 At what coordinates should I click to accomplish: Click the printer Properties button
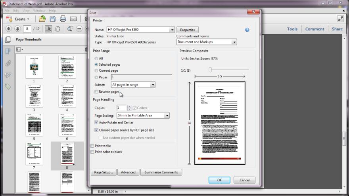point(188,30)
